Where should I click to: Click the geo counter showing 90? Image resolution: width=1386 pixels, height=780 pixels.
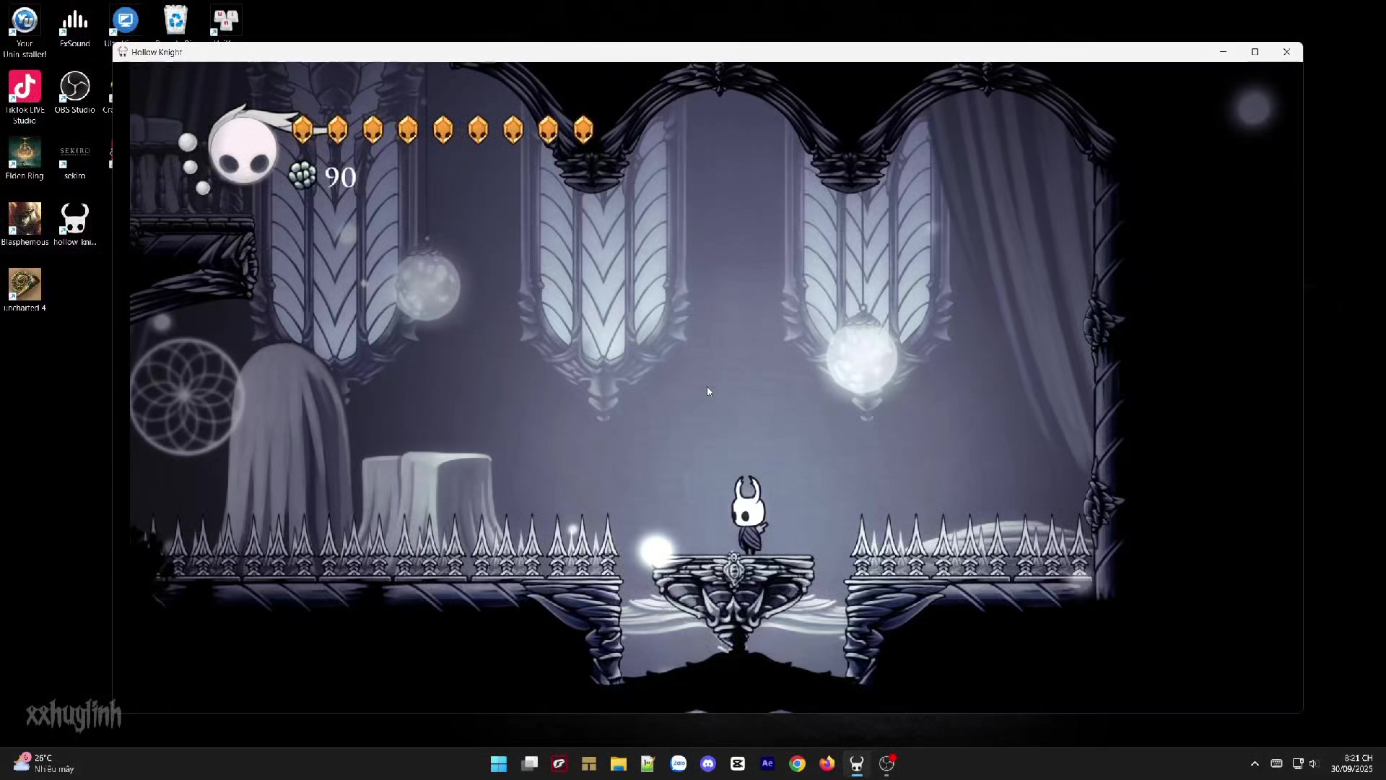[x=323, y=177]
